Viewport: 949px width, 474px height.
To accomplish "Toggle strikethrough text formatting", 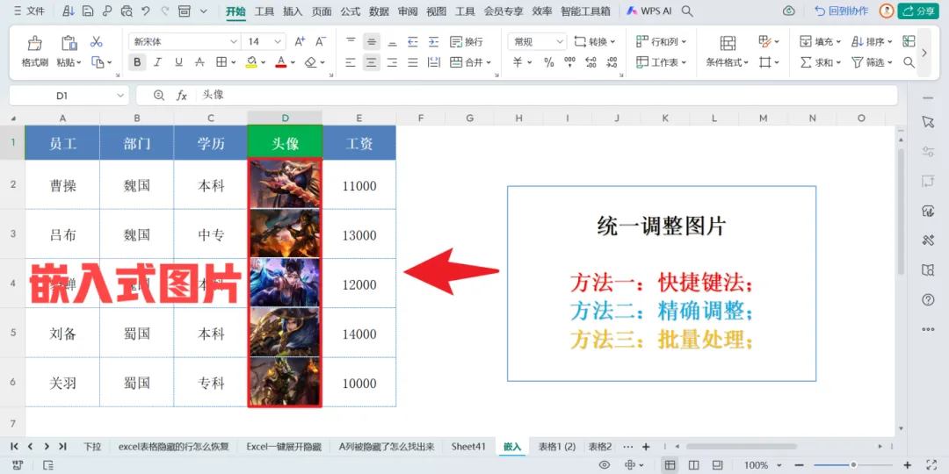I will click(x=199, y=61).
